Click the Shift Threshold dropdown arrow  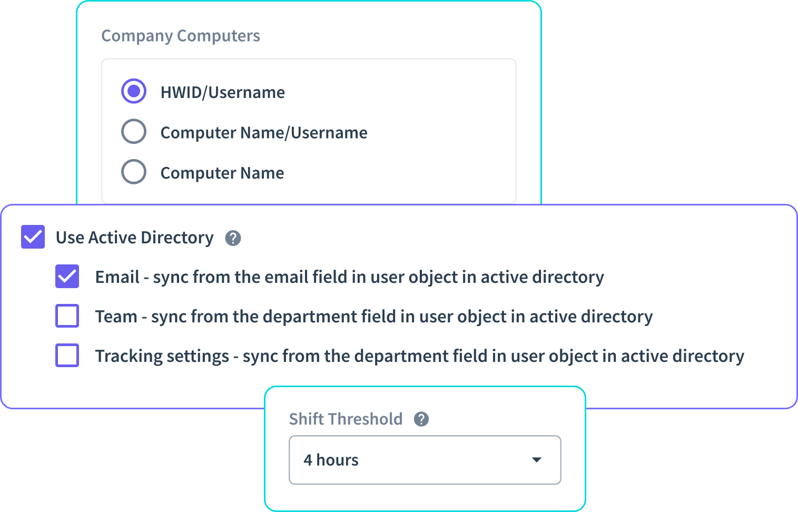(537, 460)
